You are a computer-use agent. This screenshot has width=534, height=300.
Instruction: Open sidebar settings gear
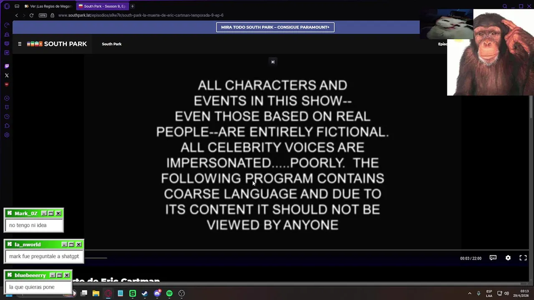[7, 135]
